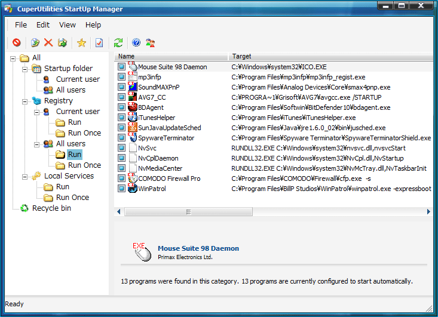Viewport: 438px width, 317px height.
Task: Click the Mouse Suite 98 Daemon row icon
Action: [x=133, y=66]
